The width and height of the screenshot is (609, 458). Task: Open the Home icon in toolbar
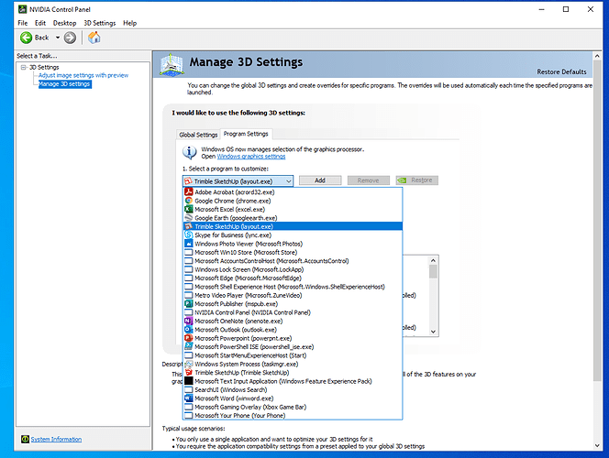(x=94, y=38)
